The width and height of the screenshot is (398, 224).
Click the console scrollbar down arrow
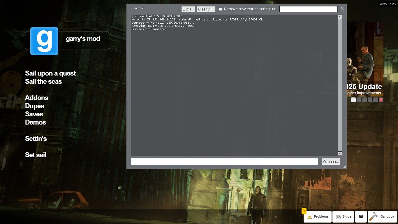coord(340,153)
